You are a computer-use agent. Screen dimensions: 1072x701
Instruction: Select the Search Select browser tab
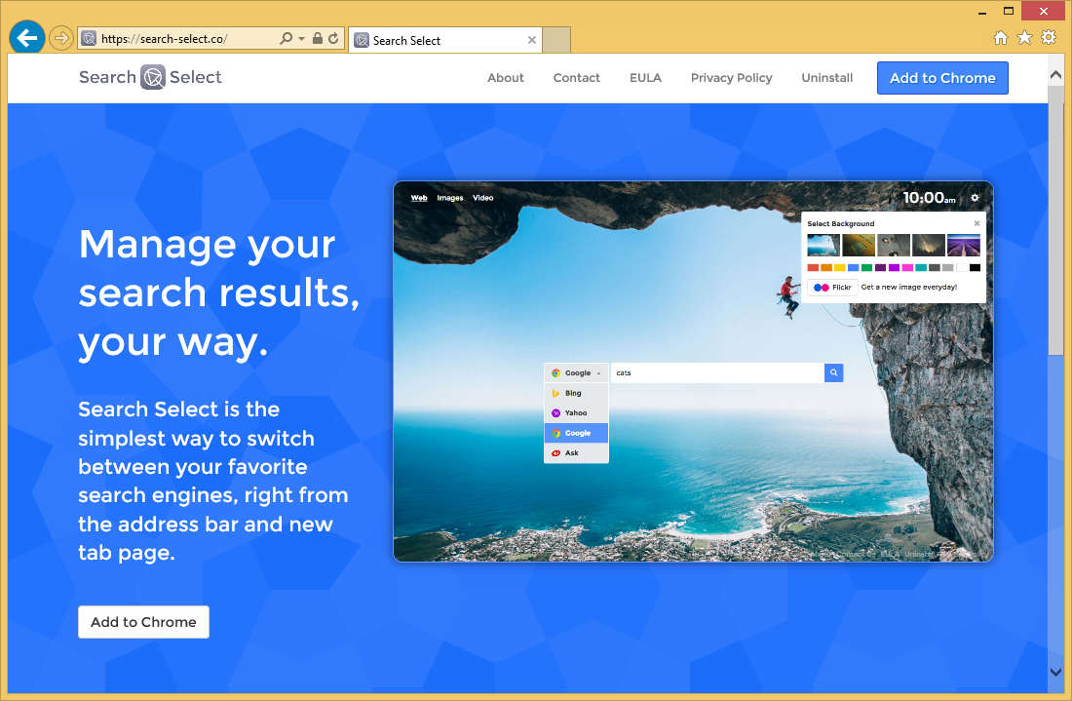[445, 40]
